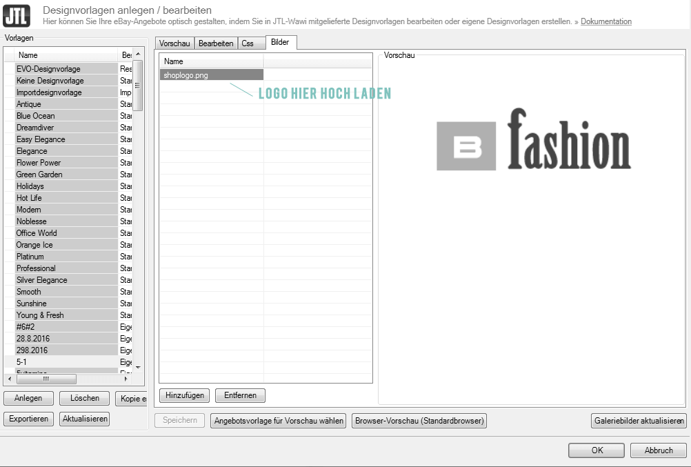The width and height of the screenshot is (691, 467).
Task: Click the horizontal scroll left arrow in Vorlagen
Action: point(10,379)
